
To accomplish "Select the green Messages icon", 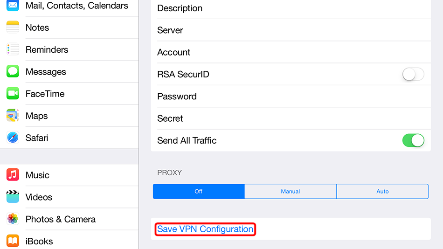I will pos(13,72).
